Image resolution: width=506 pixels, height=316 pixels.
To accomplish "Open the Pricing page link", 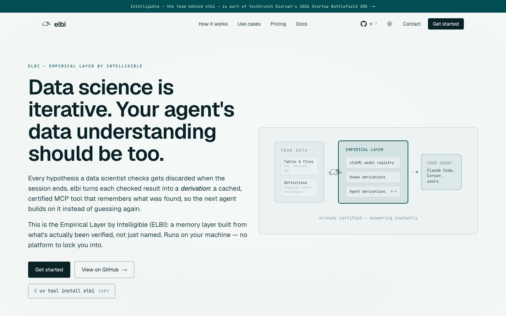I will coord(278,24).
